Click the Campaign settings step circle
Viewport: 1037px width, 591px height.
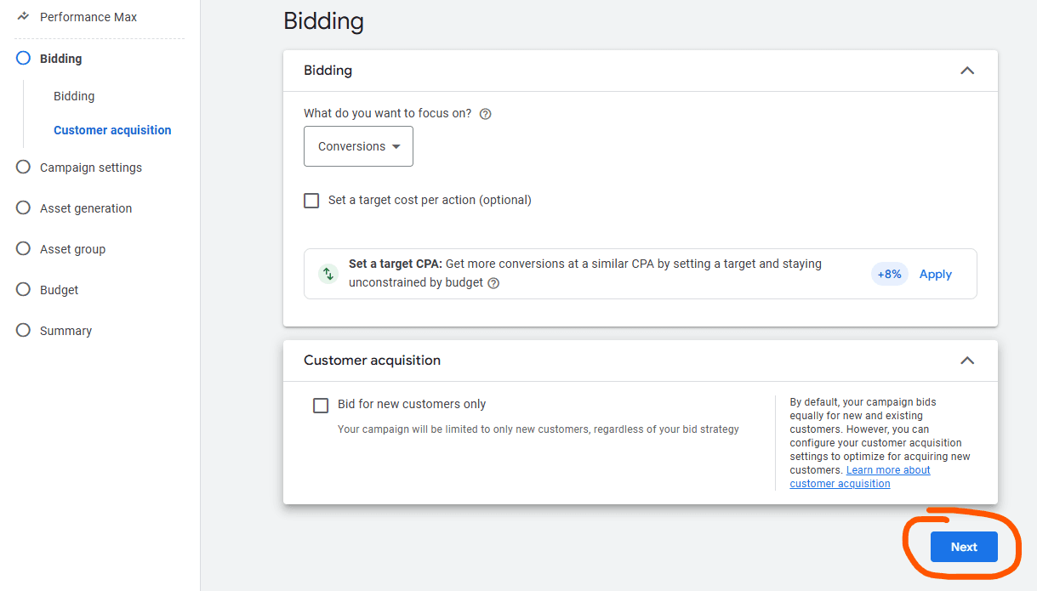click(22, 167)
